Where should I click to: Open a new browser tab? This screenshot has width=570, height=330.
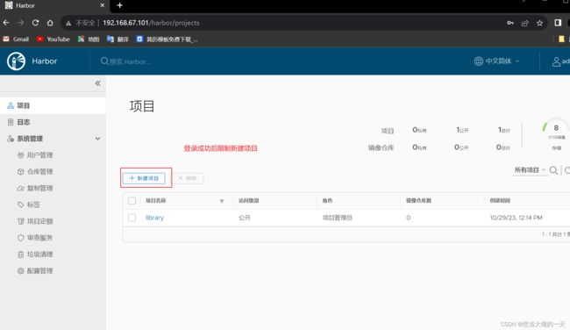[119, 5]
